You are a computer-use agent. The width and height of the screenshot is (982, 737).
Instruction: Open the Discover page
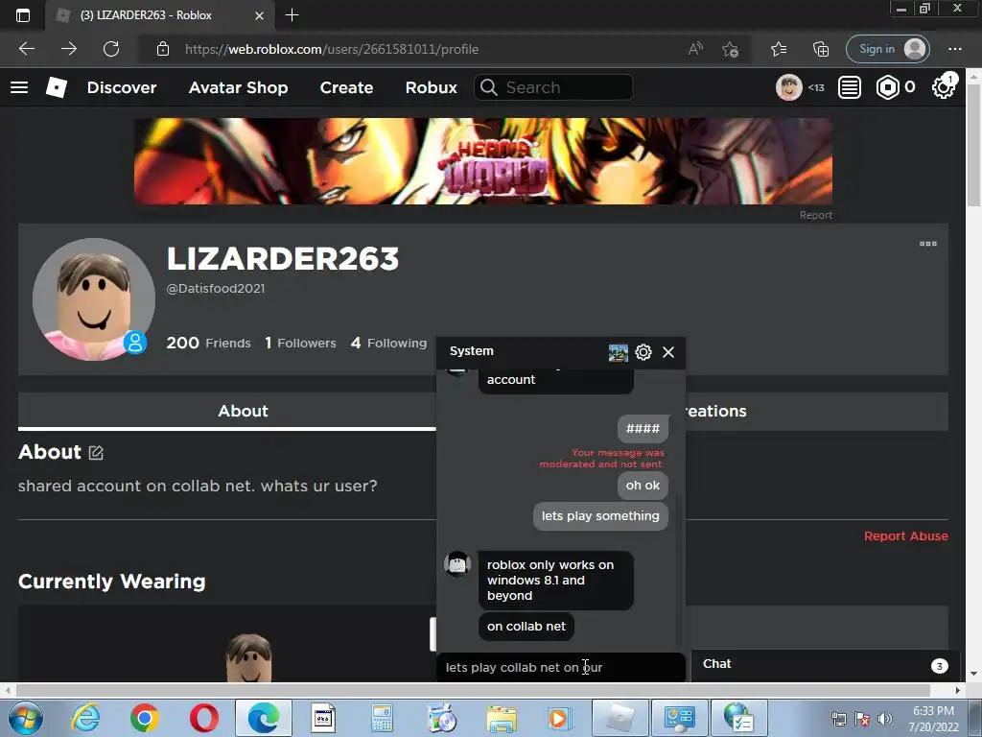click(x=122, y=87)
